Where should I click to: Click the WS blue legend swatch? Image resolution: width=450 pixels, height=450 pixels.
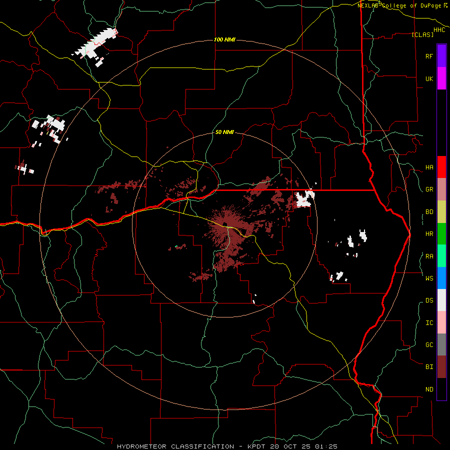coord(441,278)
